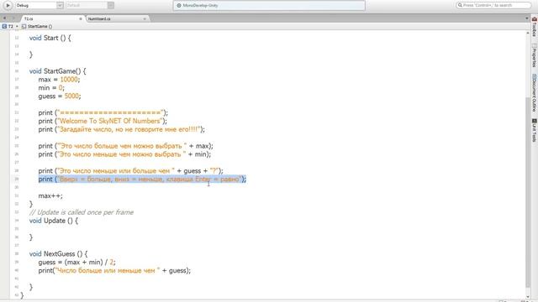Start the project with the Run play button
The height and width of the screenshot is (302, 538).
(x=8, y=6)
